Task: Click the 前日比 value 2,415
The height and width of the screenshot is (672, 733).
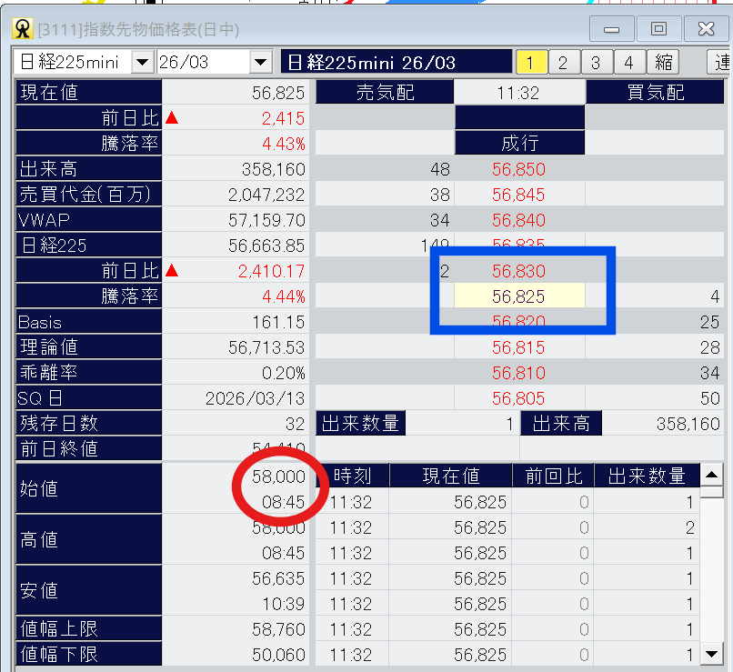Action: [x=284, y=118]
